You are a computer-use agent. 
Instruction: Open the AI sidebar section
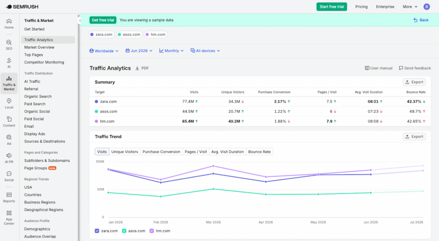(9, 63)
